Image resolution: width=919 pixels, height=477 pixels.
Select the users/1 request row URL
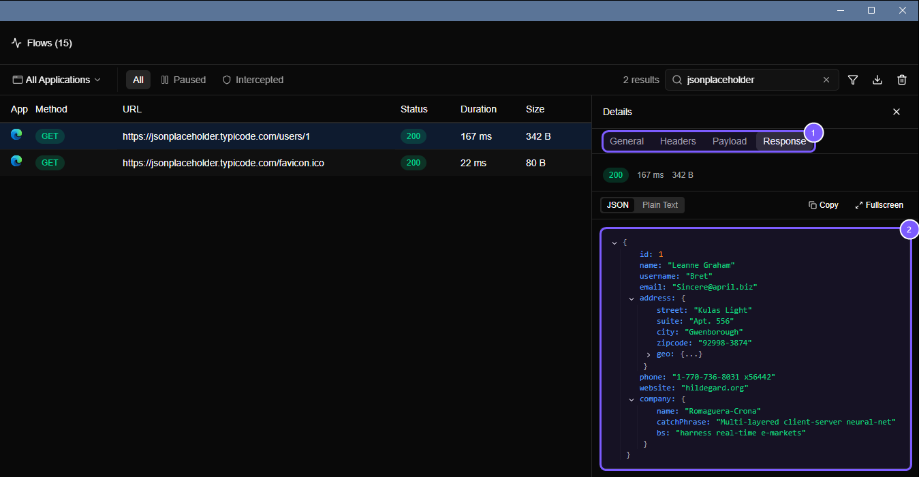pos(216,136)
